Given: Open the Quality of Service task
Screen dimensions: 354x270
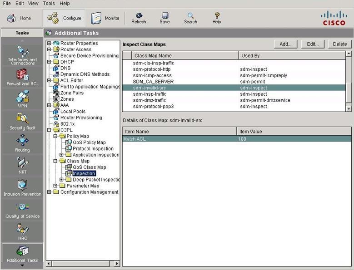Looking at the screenshot, I should tap(22, 211).
